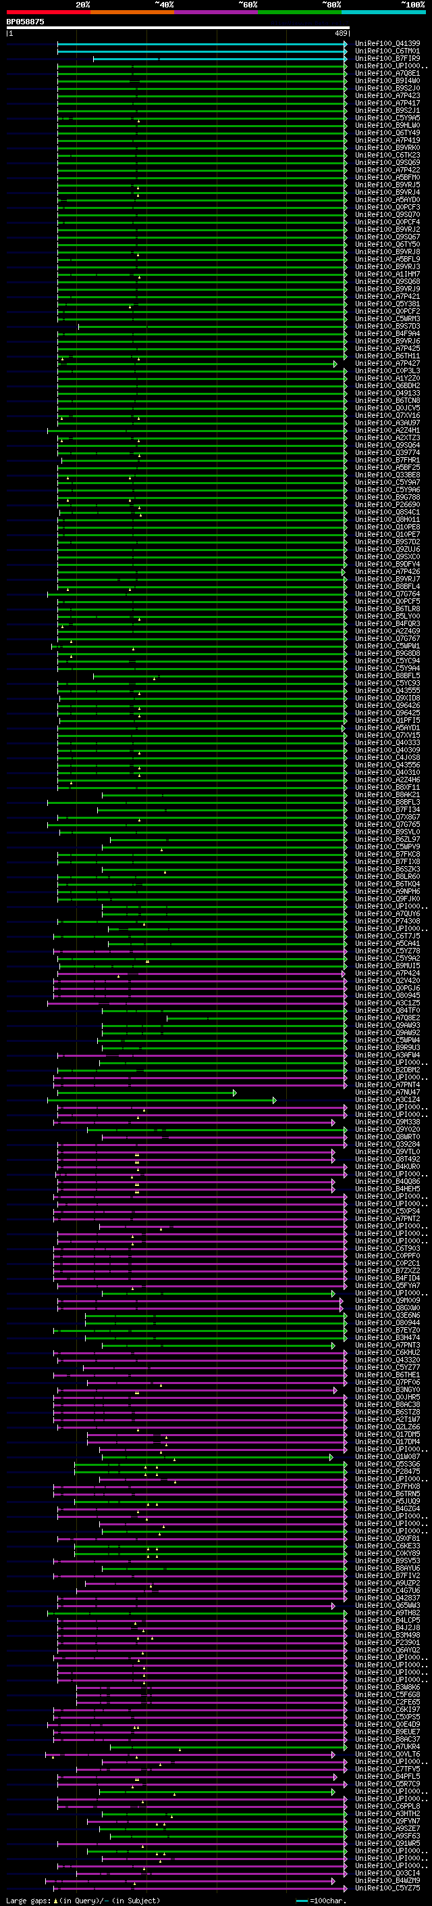View hit UniRef100_C5Y9A5
Image resolution: width=432 pixels, height=1906 pixels.
387,118
